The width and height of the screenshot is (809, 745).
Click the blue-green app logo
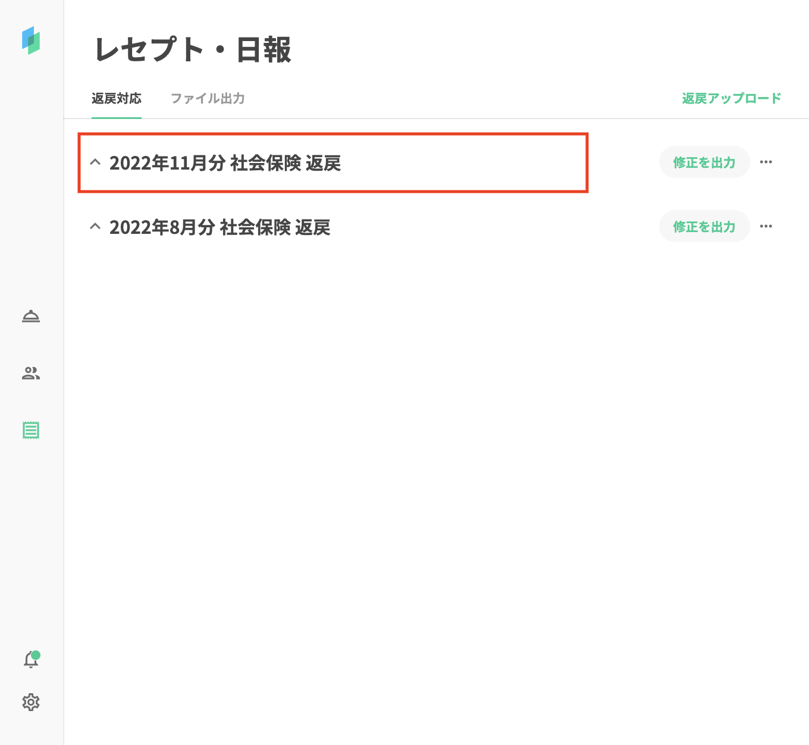31,40
